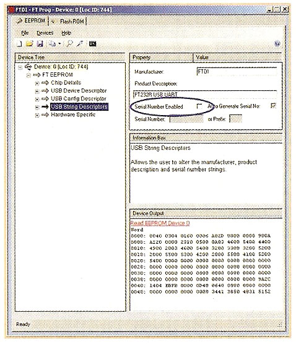Click the arrow icon beside USB Config Descriptor
Viewport: 296px width, 344px height.
(x=45, y=99)
